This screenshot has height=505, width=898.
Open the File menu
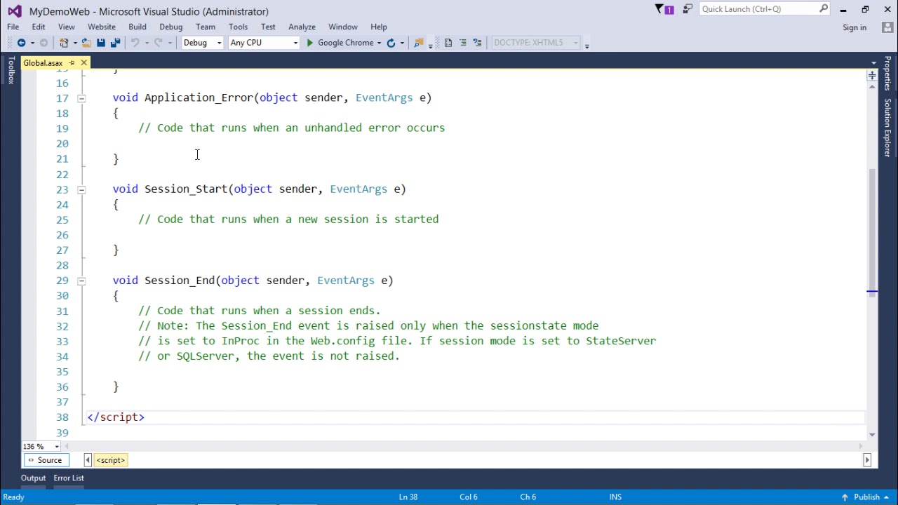(x=13, y=27)
